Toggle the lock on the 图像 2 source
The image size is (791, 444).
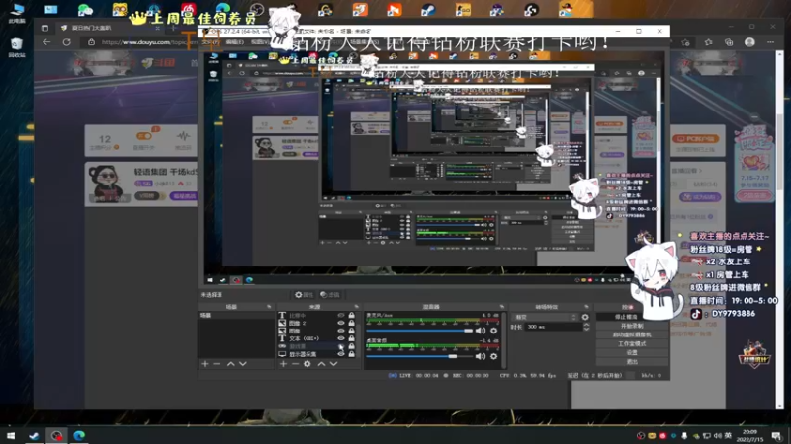(x=352, y=324)
